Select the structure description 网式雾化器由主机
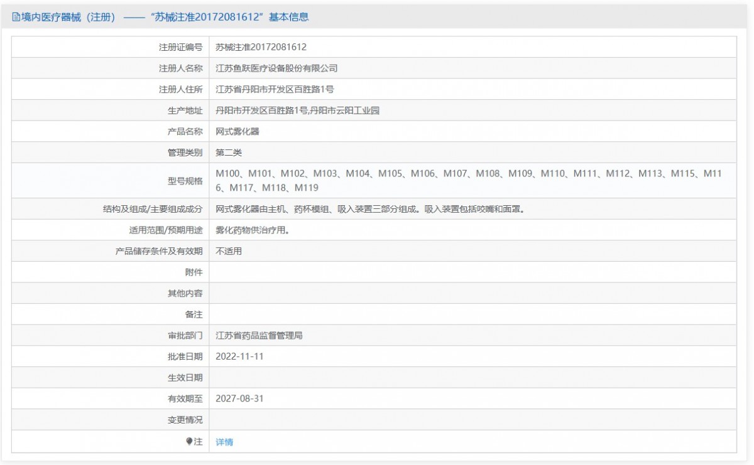 coord(370,209)
